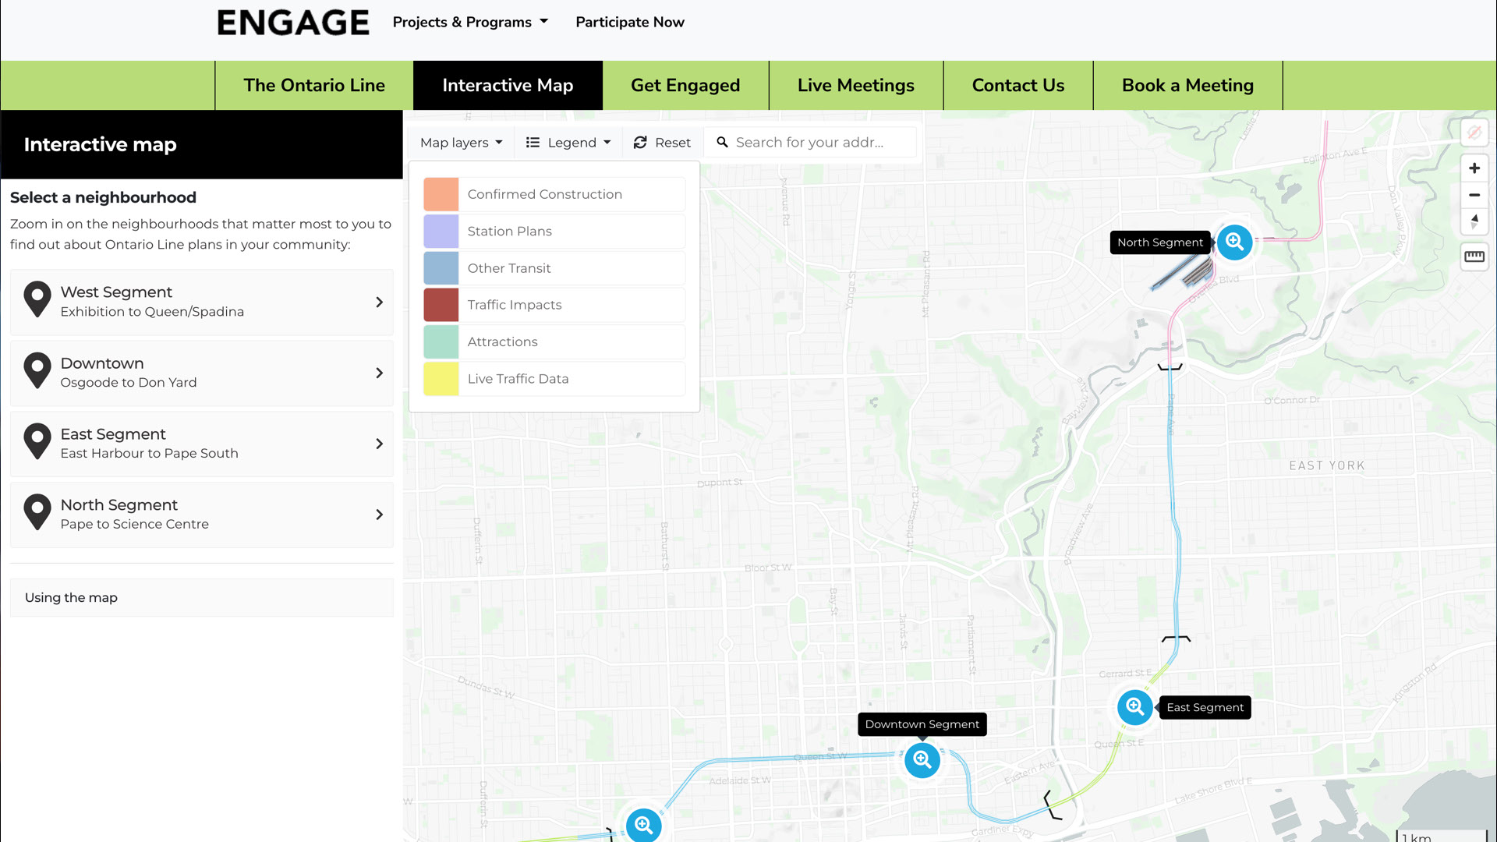Open the Participate Now link
The width and height of the screenshot is (1497, 842).
pos(630,23)
